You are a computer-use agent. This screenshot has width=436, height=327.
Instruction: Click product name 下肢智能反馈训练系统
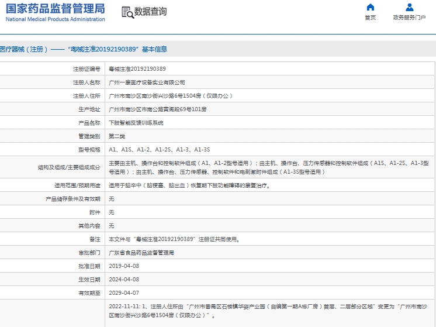136,123
